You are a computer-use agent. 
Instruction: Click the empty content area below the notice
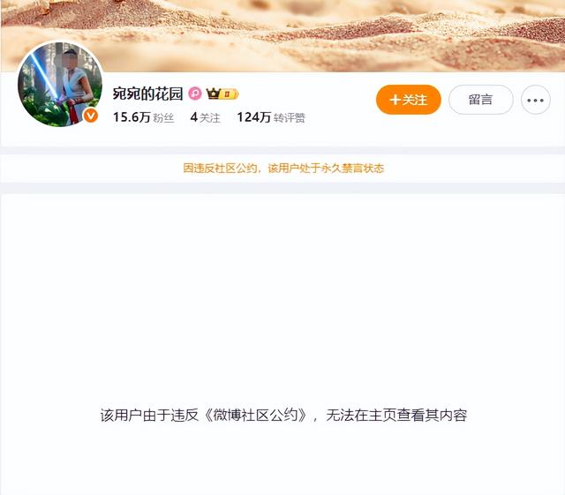pos(282,296)
